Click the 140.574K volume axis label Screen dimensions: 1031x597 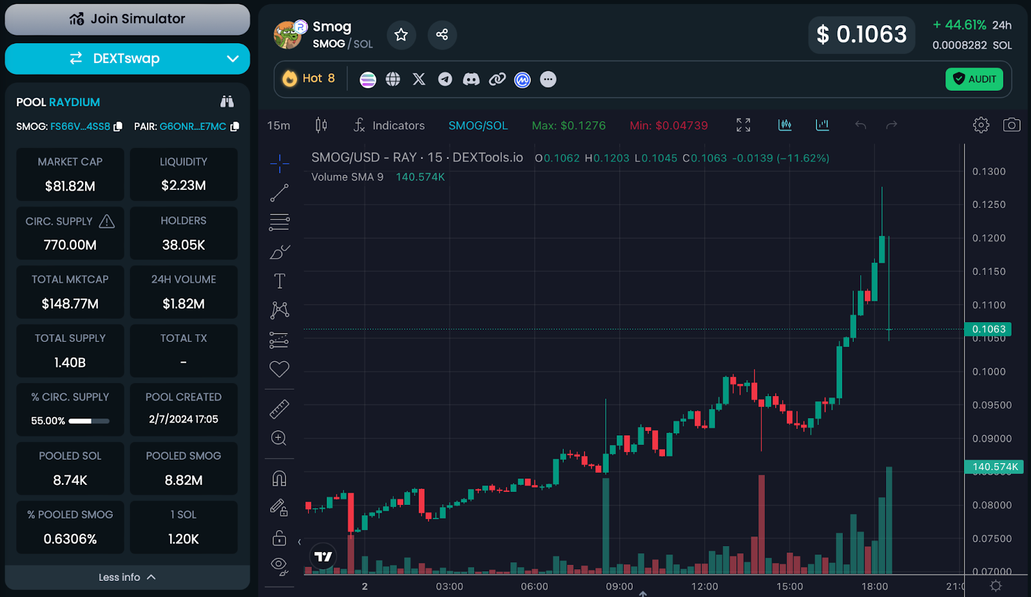tap(995, 467)
